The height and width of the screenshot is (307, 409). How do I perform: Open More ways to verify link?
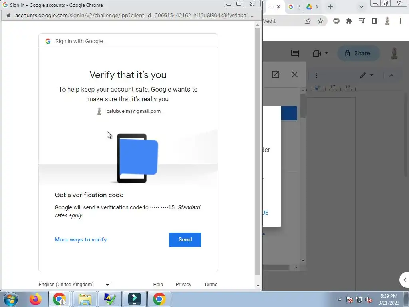pos(81,240)
